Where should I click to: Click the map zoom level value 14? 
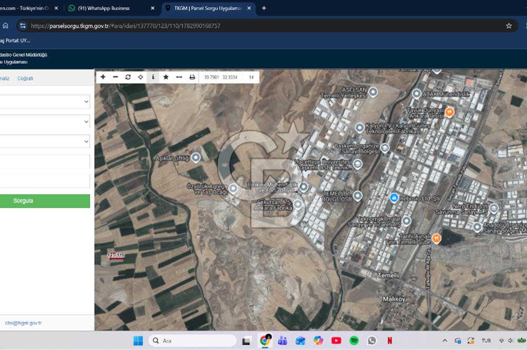click(251, 77)
